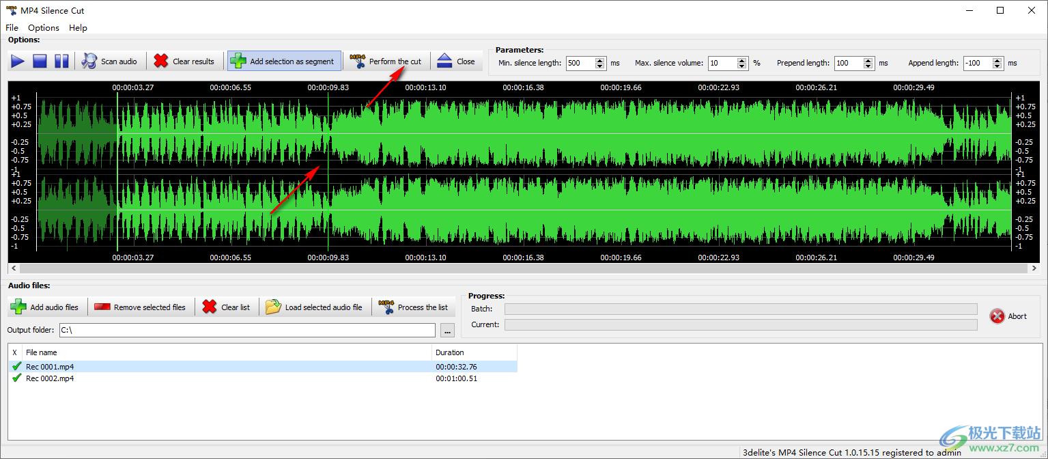Screen dimensions: 1048x459
Task: Click Perform the cut
Action: coord(386,61)
